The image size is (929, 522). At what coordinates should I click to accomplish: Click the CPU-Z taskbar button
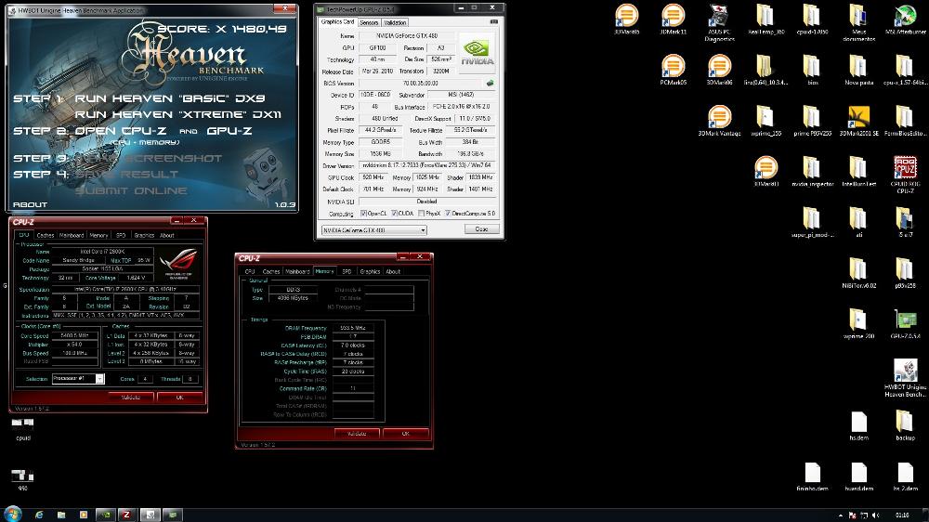(x=126, y=515)
